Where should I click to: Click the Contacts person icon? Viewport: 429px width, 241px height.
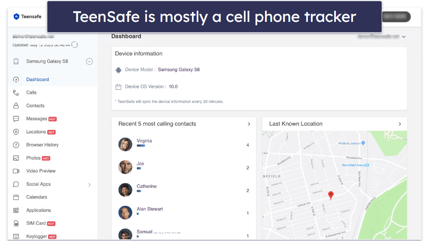coord(16,106)
